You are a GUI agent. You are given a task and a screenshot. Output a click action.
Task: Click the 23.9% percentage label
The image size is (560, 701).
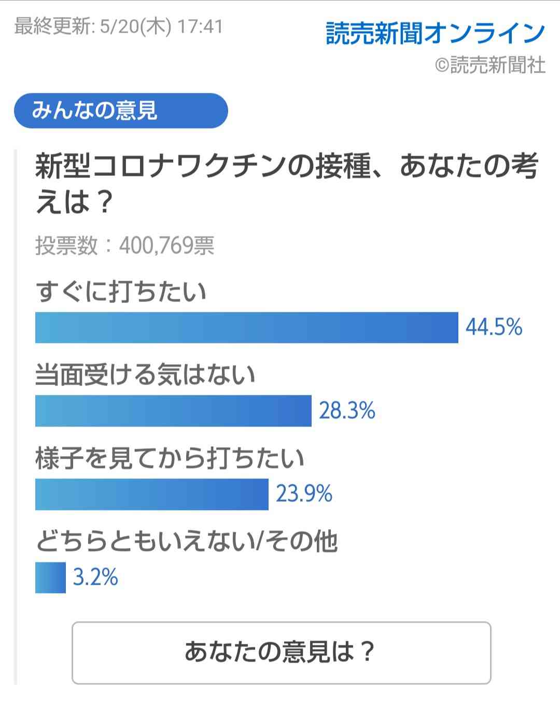(304, 494)
